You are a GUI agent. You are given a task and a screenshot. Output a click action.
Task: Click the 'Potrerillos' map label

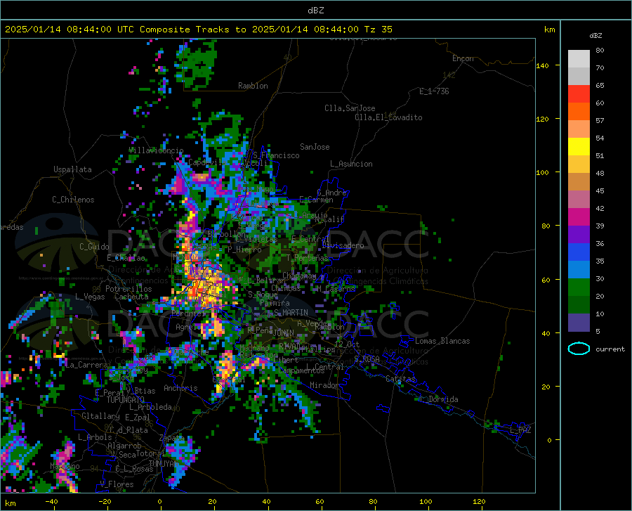point(129,289)
